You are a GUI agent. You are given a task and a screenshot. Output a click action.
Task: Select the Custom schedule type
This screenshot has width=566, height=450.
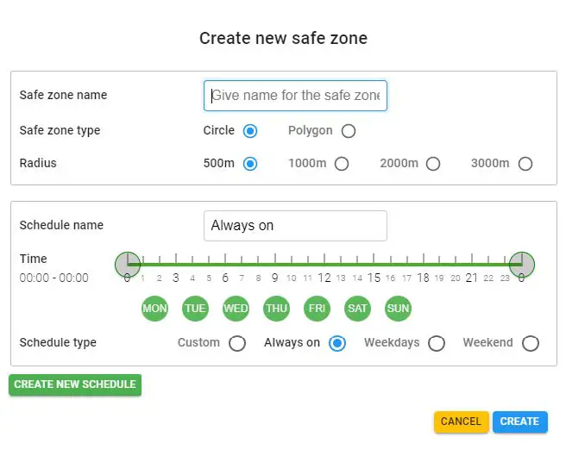[237, 343]
